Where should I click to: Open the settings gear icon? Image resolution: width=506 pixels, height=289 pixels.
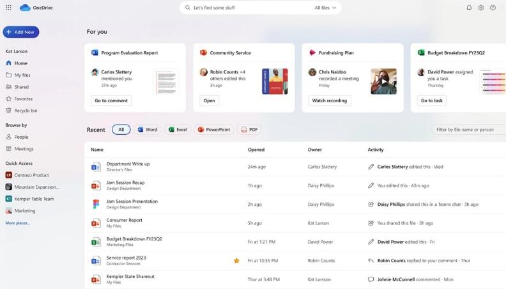pos(481,8)
